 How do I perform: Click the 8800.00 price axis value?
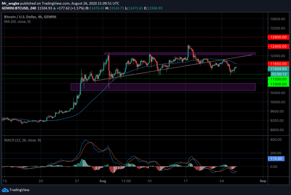(x=278, y=130)
